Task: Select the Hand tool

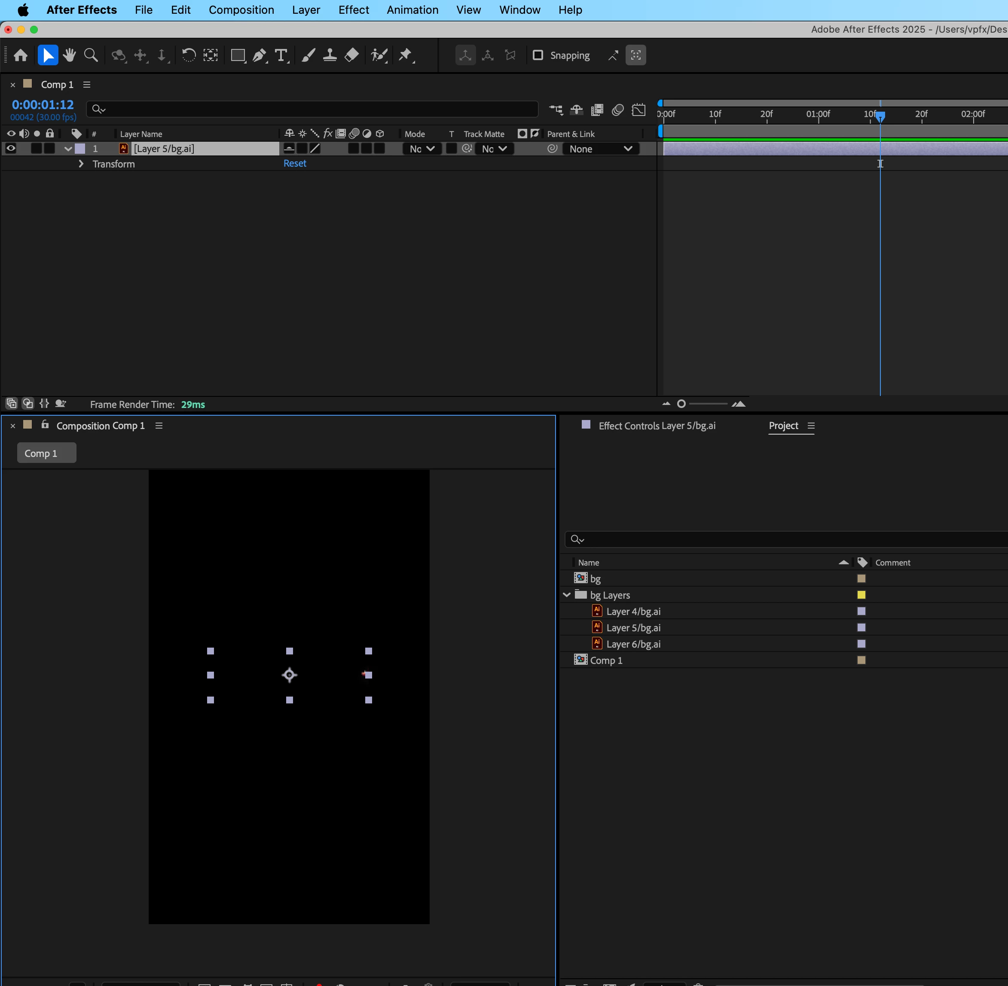Action: tap(69, 55)
